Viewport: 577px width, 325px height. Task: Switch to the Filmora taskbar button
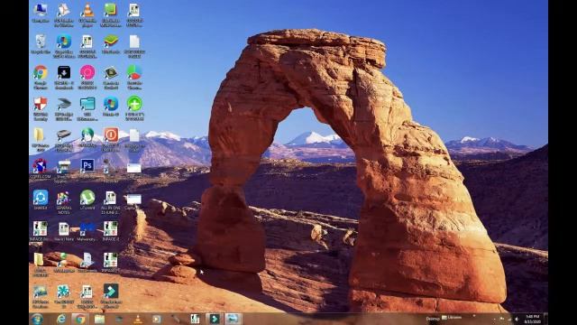click(x=215, y=319)
